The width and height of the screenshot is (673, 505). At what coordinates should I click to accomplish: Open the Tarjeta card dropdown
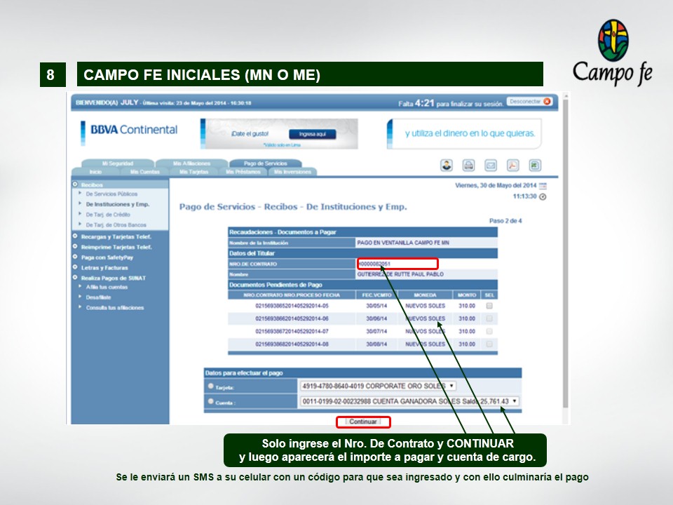[x=378, y=386]
